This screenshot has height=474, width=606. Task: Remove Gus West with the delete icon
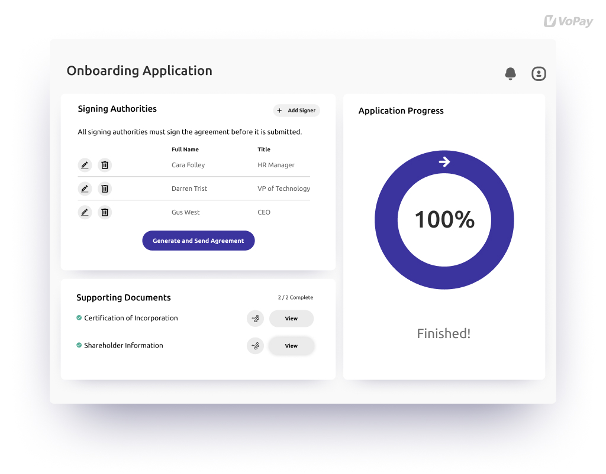(x=105, y=212)
